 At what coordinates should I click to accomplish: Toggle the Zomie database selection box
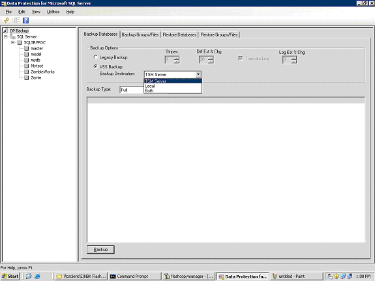[27, 78]
